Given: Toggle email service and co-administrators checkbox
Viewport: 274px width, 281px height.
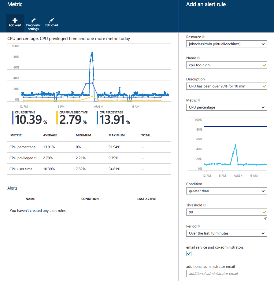Looking at the screenshot, I should (189, 253).
